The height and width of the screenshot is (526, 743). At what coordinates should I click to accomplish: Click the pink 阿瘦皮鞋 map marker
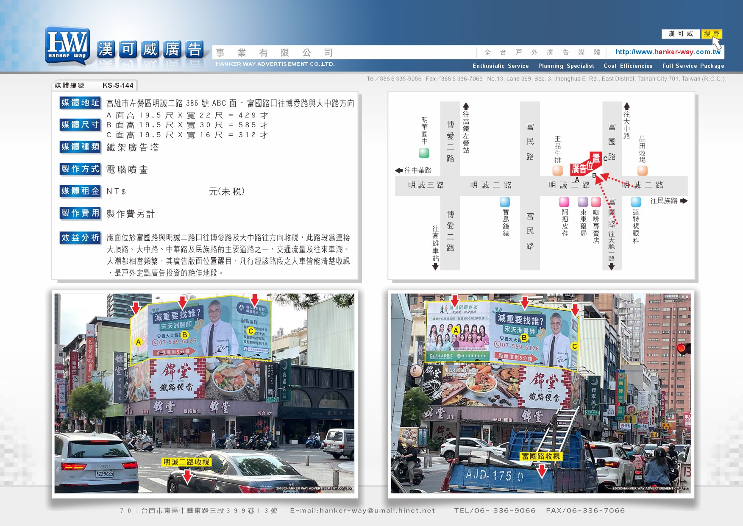point(564,202)
